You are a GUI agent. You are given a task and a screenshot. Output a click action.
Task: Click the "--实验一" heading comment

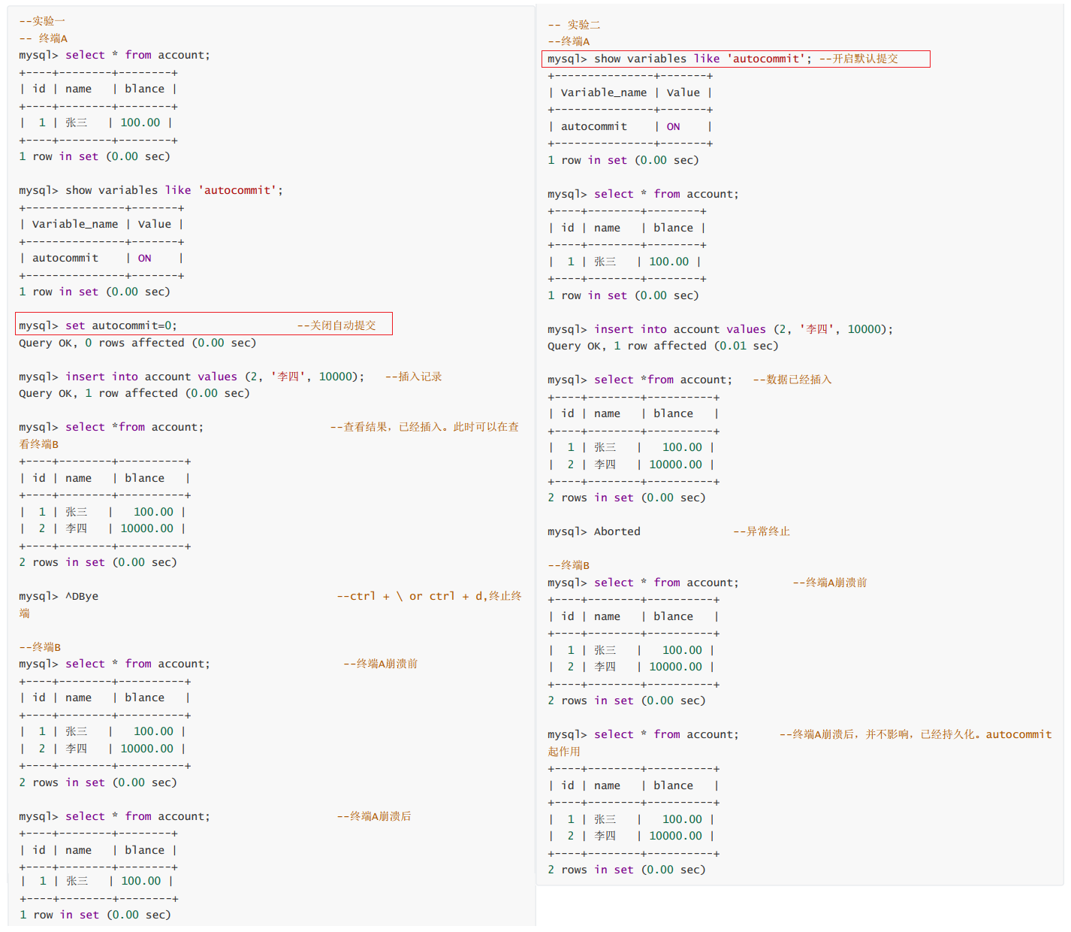coord(42,21)
